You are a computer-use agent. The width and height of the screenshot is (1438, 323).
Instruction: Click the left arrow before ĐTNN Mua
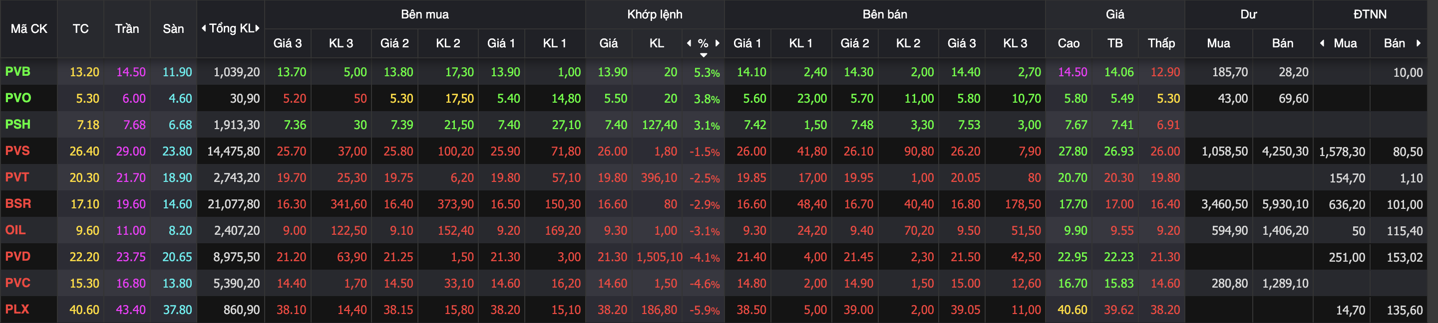1322,43
